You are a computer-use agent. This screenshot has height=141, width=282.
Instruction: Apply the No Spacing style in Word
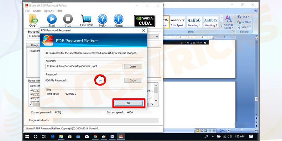pyautogui.click(x=178, y=22)
